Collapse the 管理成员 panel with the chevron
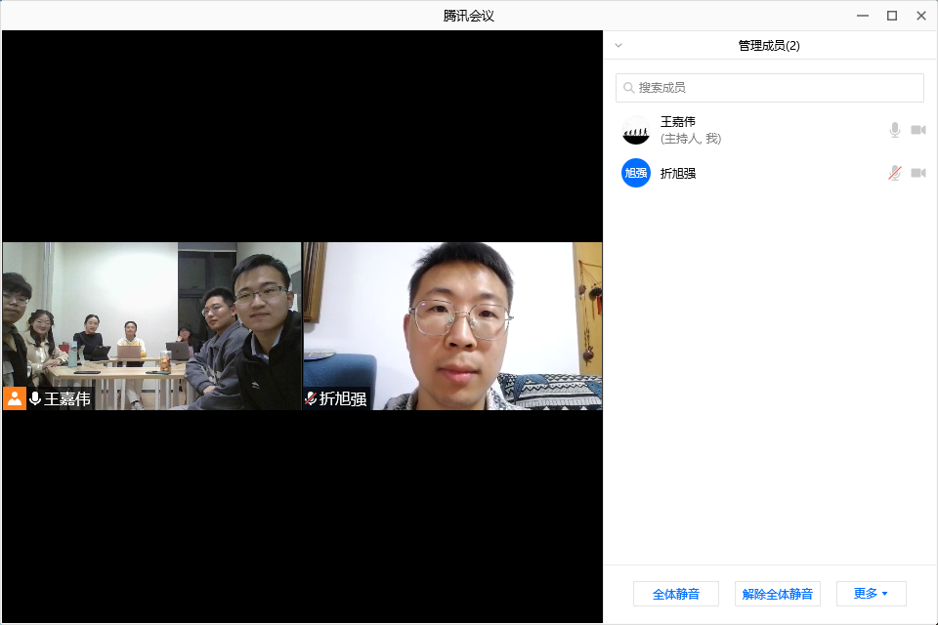 coord(618,46)
